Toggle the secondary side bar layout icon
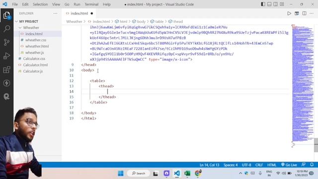 pyautogui.click(x=276, y=4)
